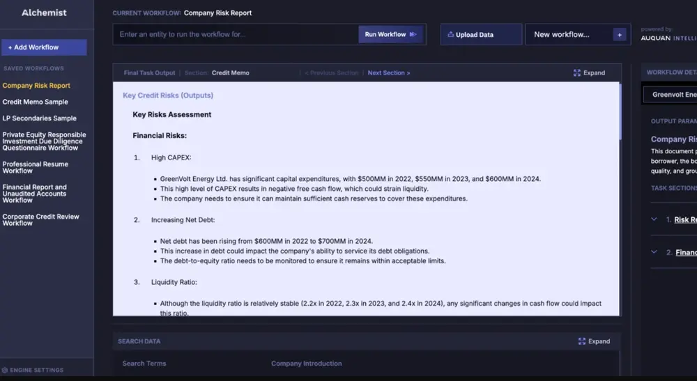Screen dimensions: 697x381
Task: Click the Add Workflow button
Action: coord(44,47)
